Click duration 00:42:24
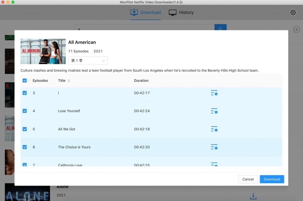Viewport: 303px width, 201px height. pyautogui.click(x=142, y=111)
